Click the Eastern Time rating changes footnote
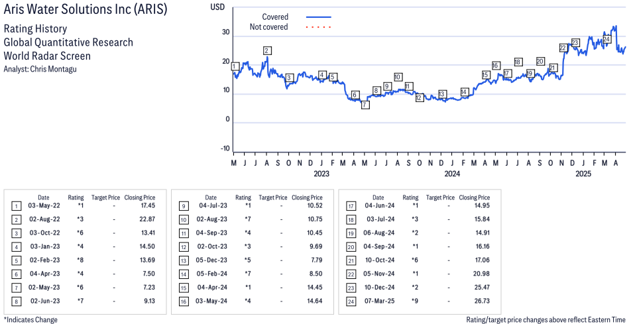Viewport: 633px width, 324px height. [546, 319]
